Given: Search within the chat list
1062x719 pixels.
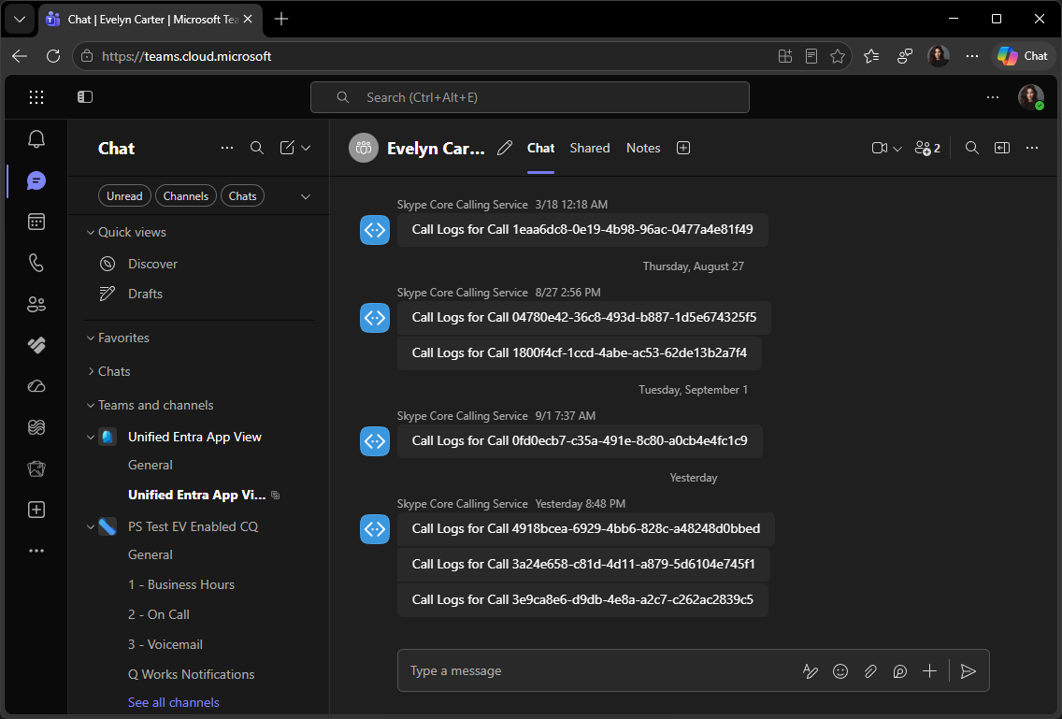Looking at the screenshot, I should 257,148.
